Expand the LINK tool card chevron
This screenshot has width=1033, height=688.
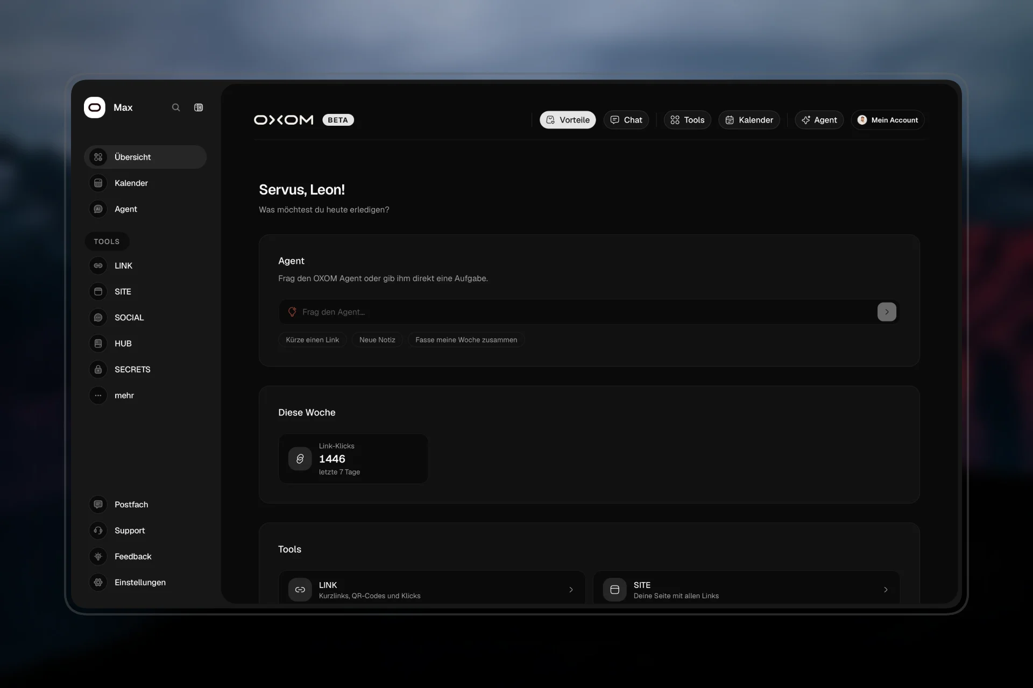pos(571,590)
